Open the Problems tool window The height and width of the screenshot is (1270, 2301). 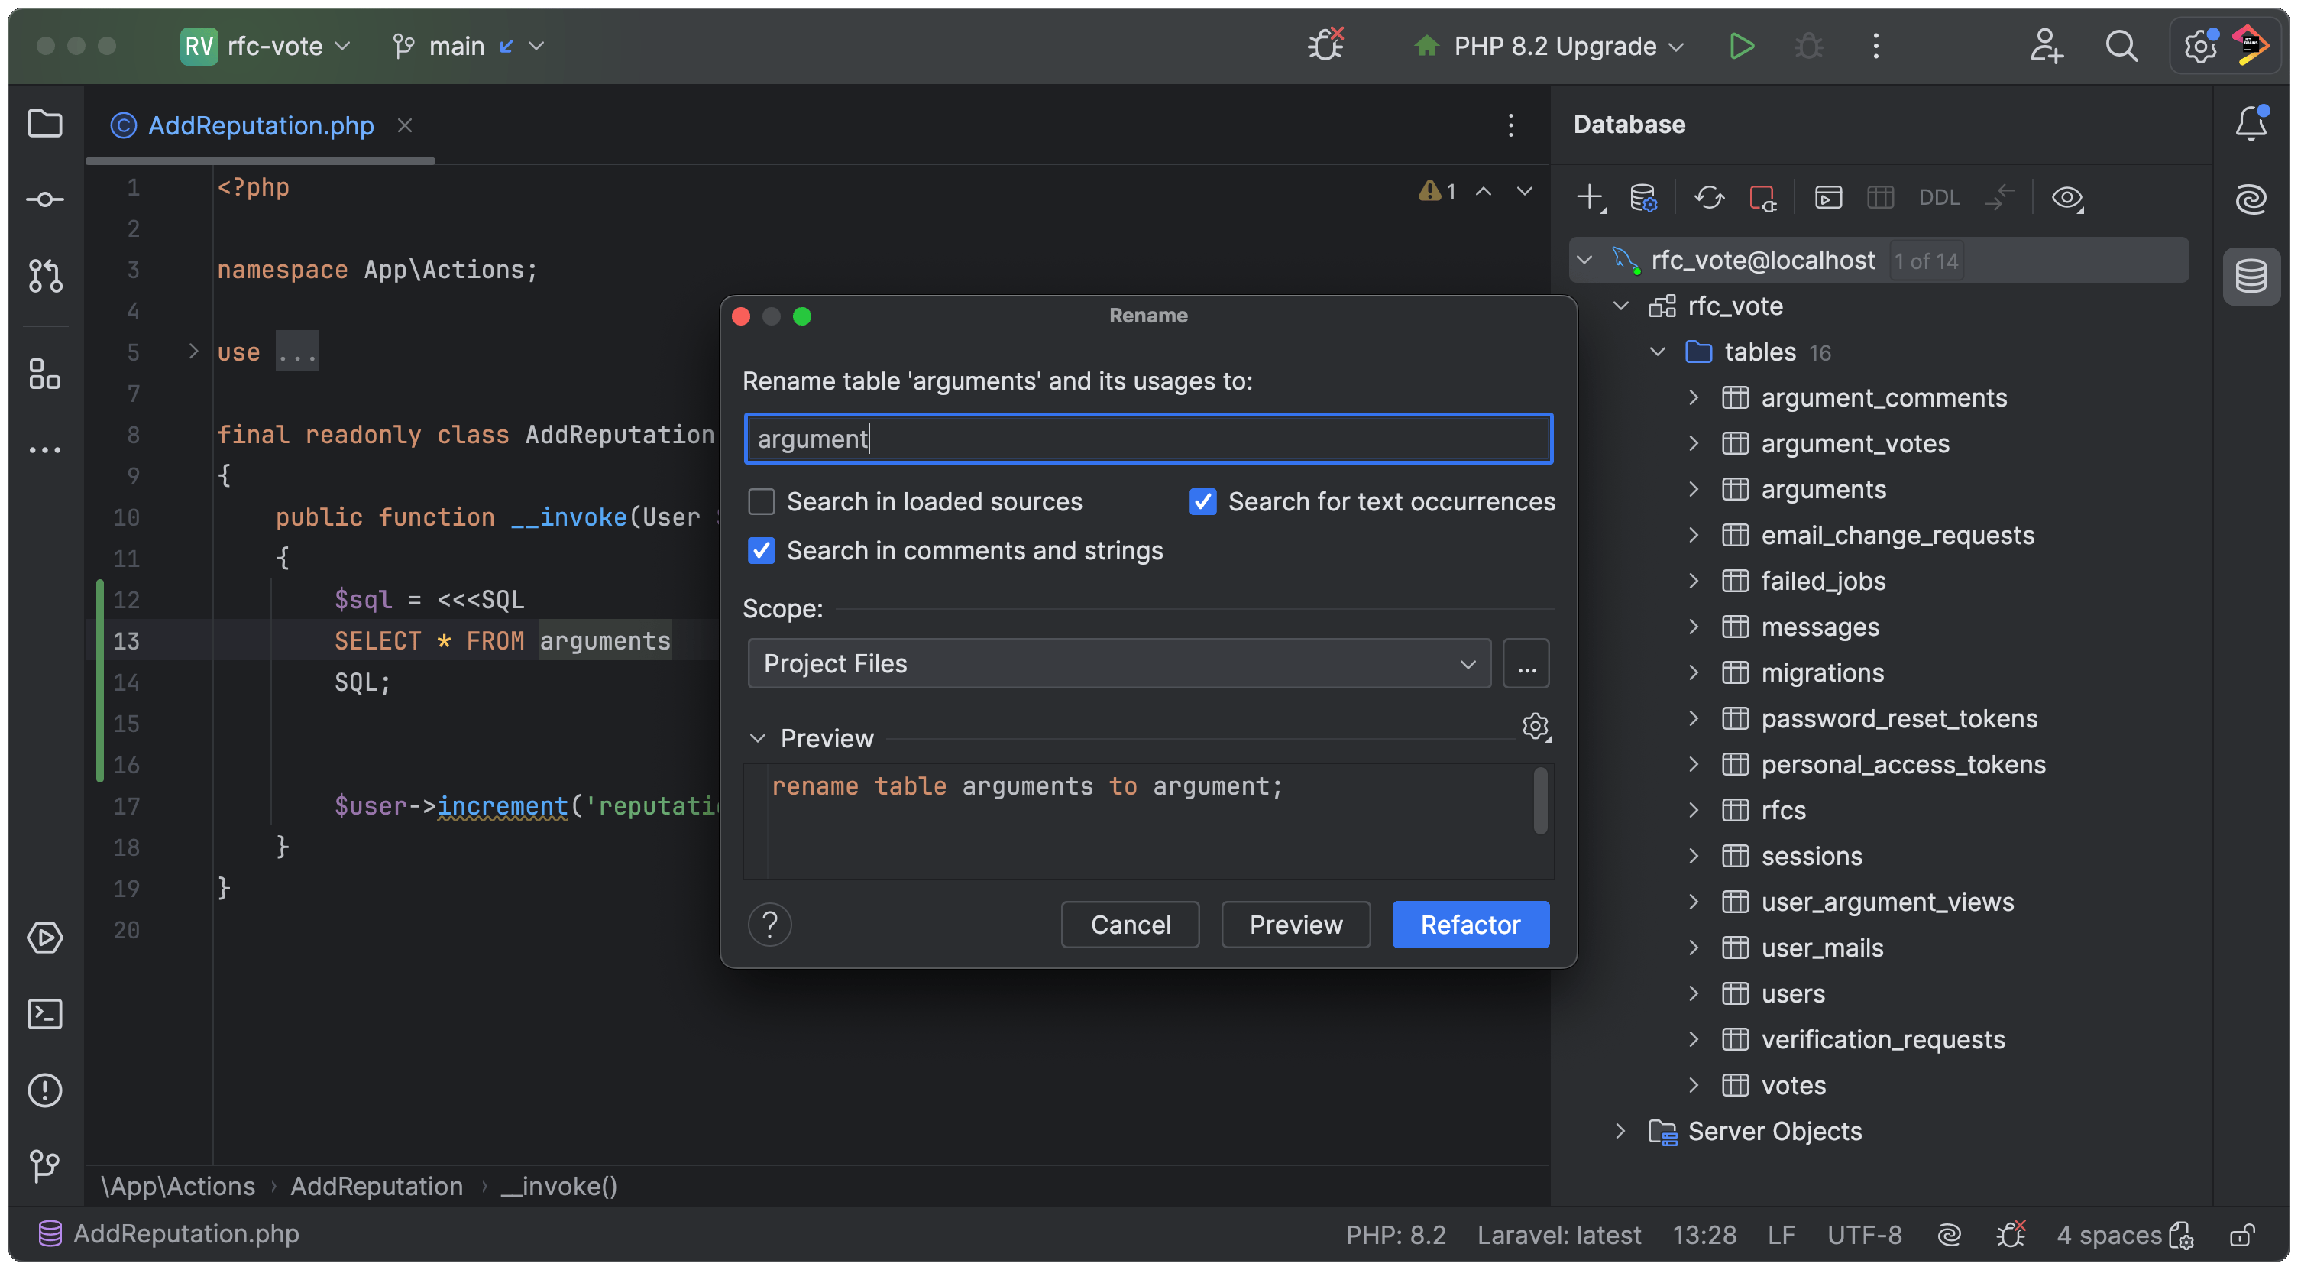pyautogui.click(x=44, y=1090)
